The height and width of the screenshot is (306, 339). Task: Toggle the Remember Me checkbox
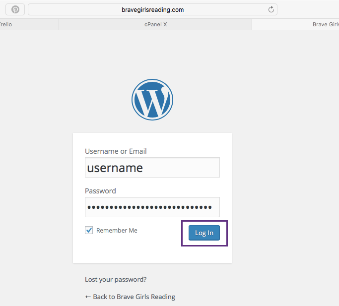[x=89, y=230]
